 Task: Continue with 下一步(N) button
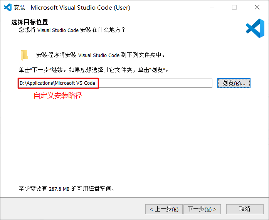pyautogui.click(x=202, y=209)
